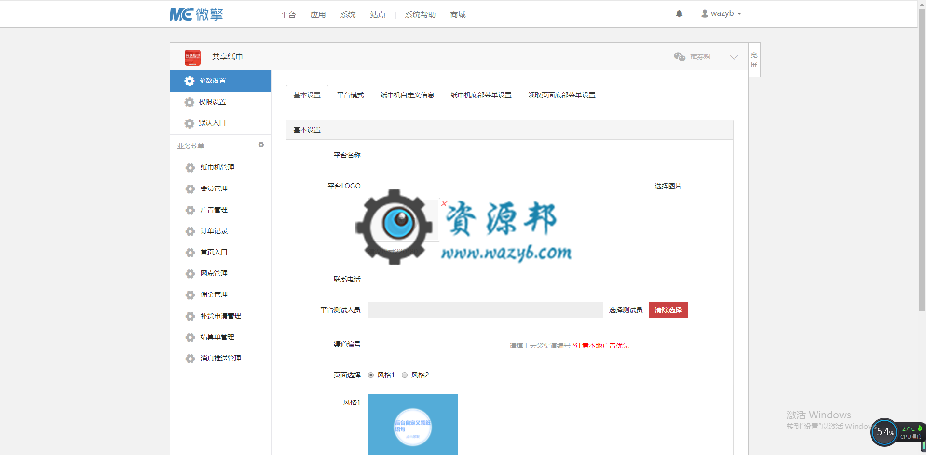The width and height of the screenshot is (926, 455).
Task: Open the 系统帮助 menu item
Action: [x=420, y=15]
